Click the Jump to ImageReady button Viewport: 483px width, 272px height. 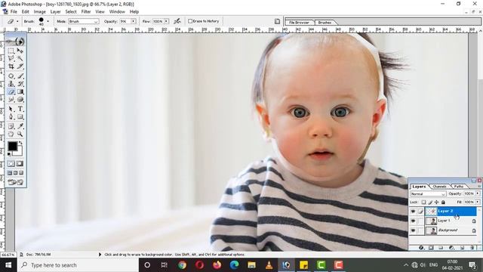15,182
